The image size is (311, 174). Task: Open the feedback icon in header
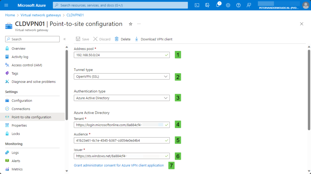(249, 5)
